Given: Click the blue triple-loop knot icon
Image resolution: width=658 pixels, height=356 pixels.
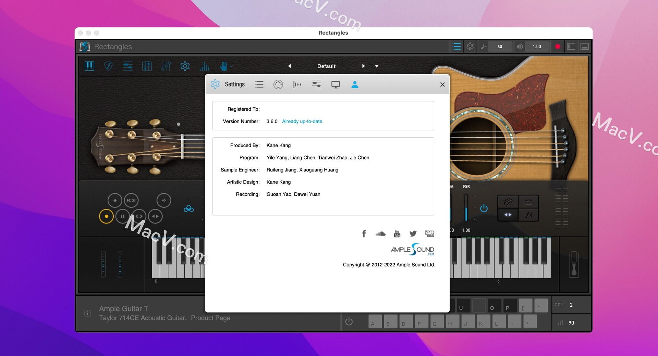Looking at the screenshot, I should pyautogui.click(x=189, y=208).
